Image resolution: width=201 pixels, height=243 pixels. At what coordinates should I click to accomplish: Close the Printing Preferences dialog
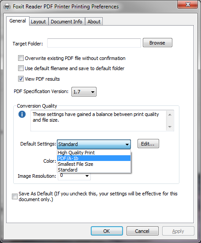[x=187, y=4]
